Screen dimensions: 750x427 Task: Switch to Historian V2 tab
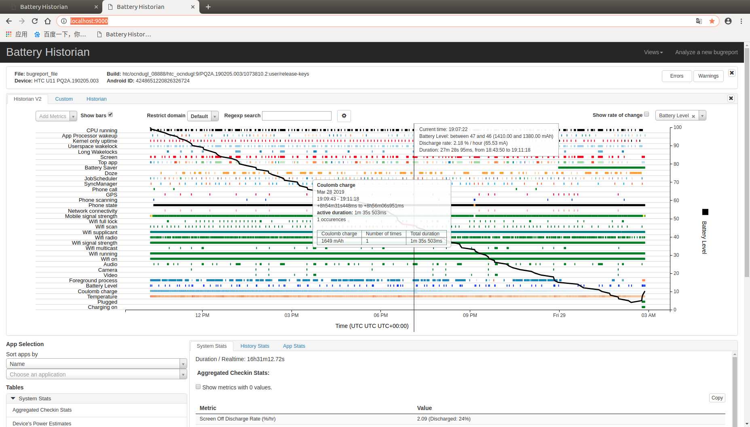(27, 99)
